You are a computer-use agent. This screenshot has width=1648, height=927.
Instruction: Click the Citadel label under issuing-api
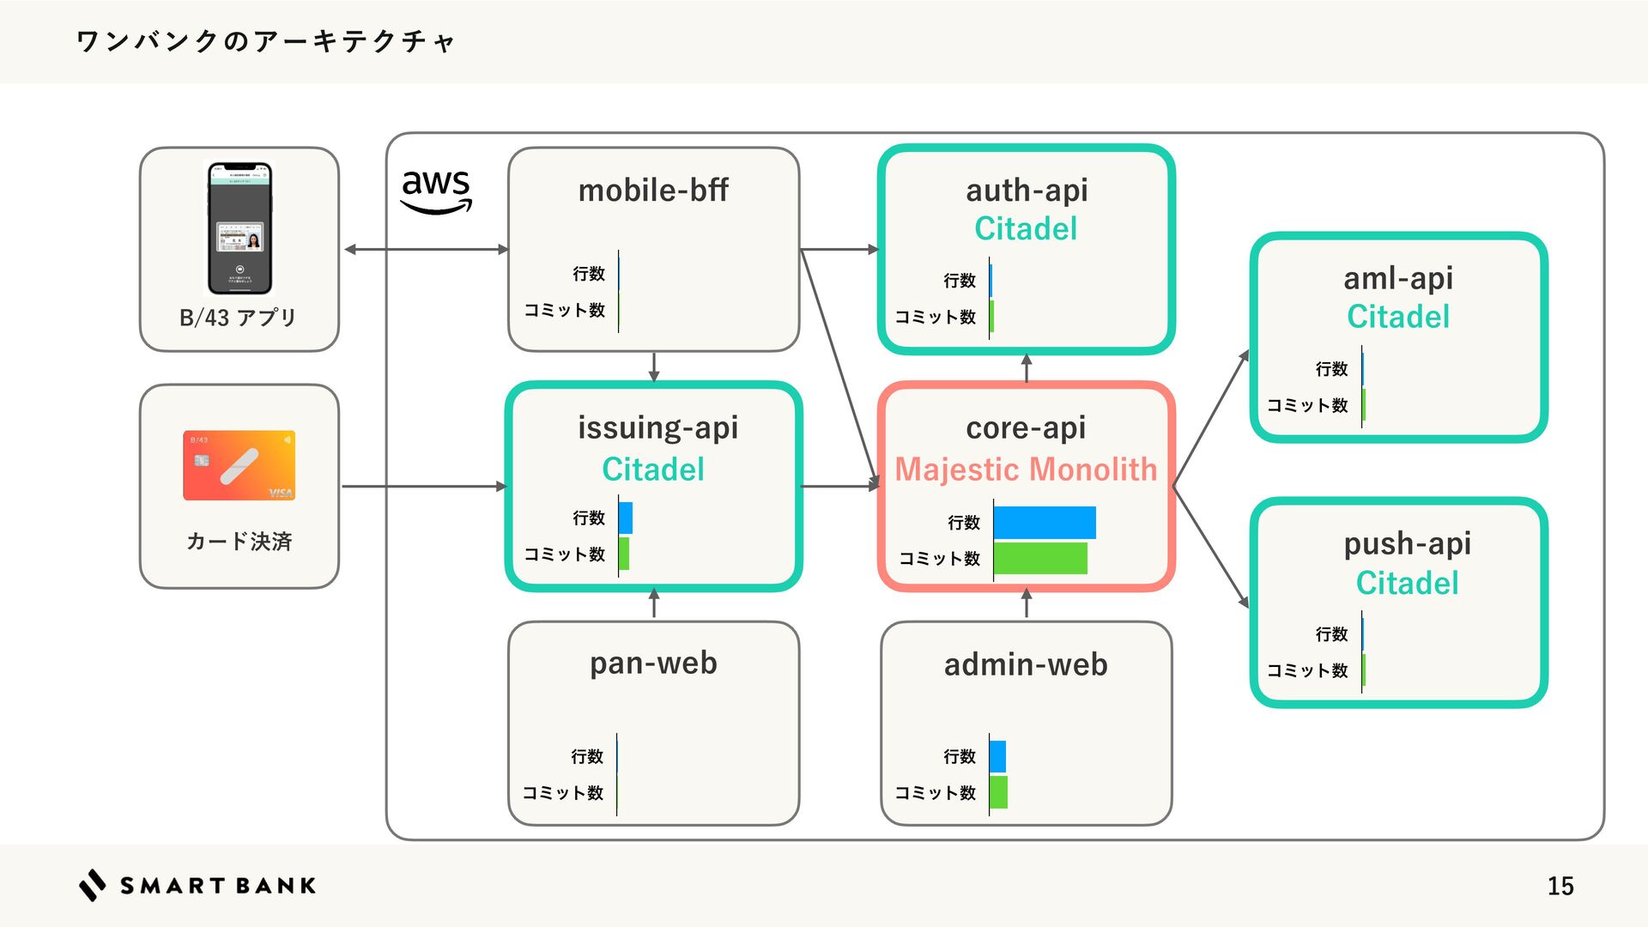click(x=653, y=470)
